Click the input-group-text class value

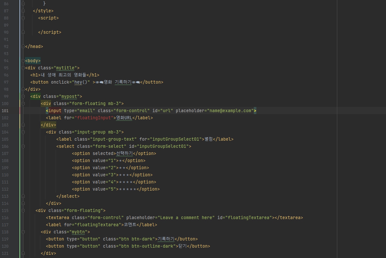[113, 139]
